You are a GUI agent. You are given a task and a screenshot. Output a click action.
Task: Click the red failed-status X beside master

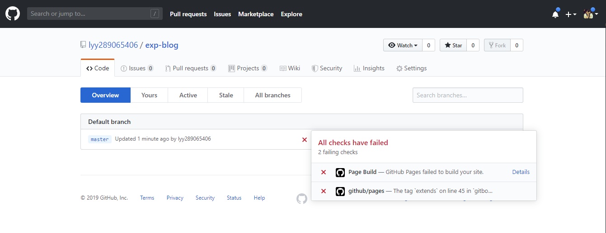click(x=305, y=140)
